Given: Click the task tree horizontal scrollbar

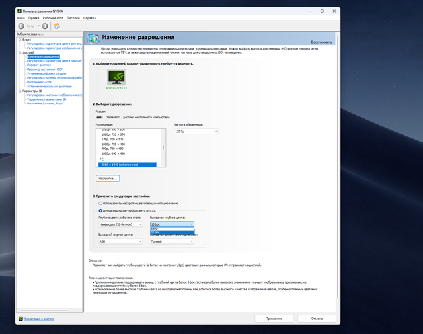Looking at the screenshot, I should (x=44, y=310).
